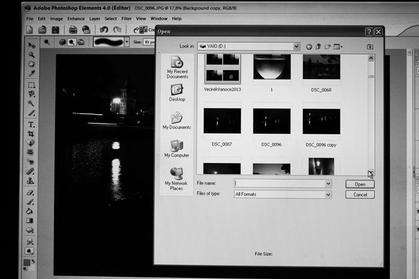Select the Paint Bucket tool
Screen dimensions: 419x279
tap(30, 211)
